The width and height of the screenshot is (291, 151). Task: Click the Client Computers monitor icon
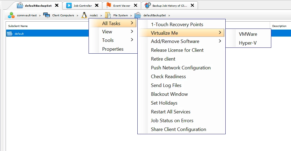[46, 15]
